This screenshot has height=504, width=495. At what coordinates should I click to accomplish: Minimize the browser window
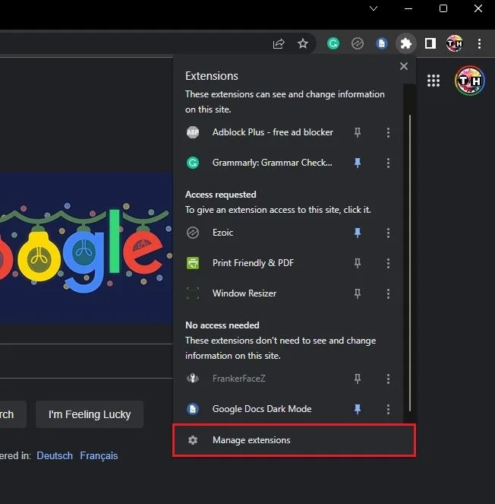pos(408,8)
